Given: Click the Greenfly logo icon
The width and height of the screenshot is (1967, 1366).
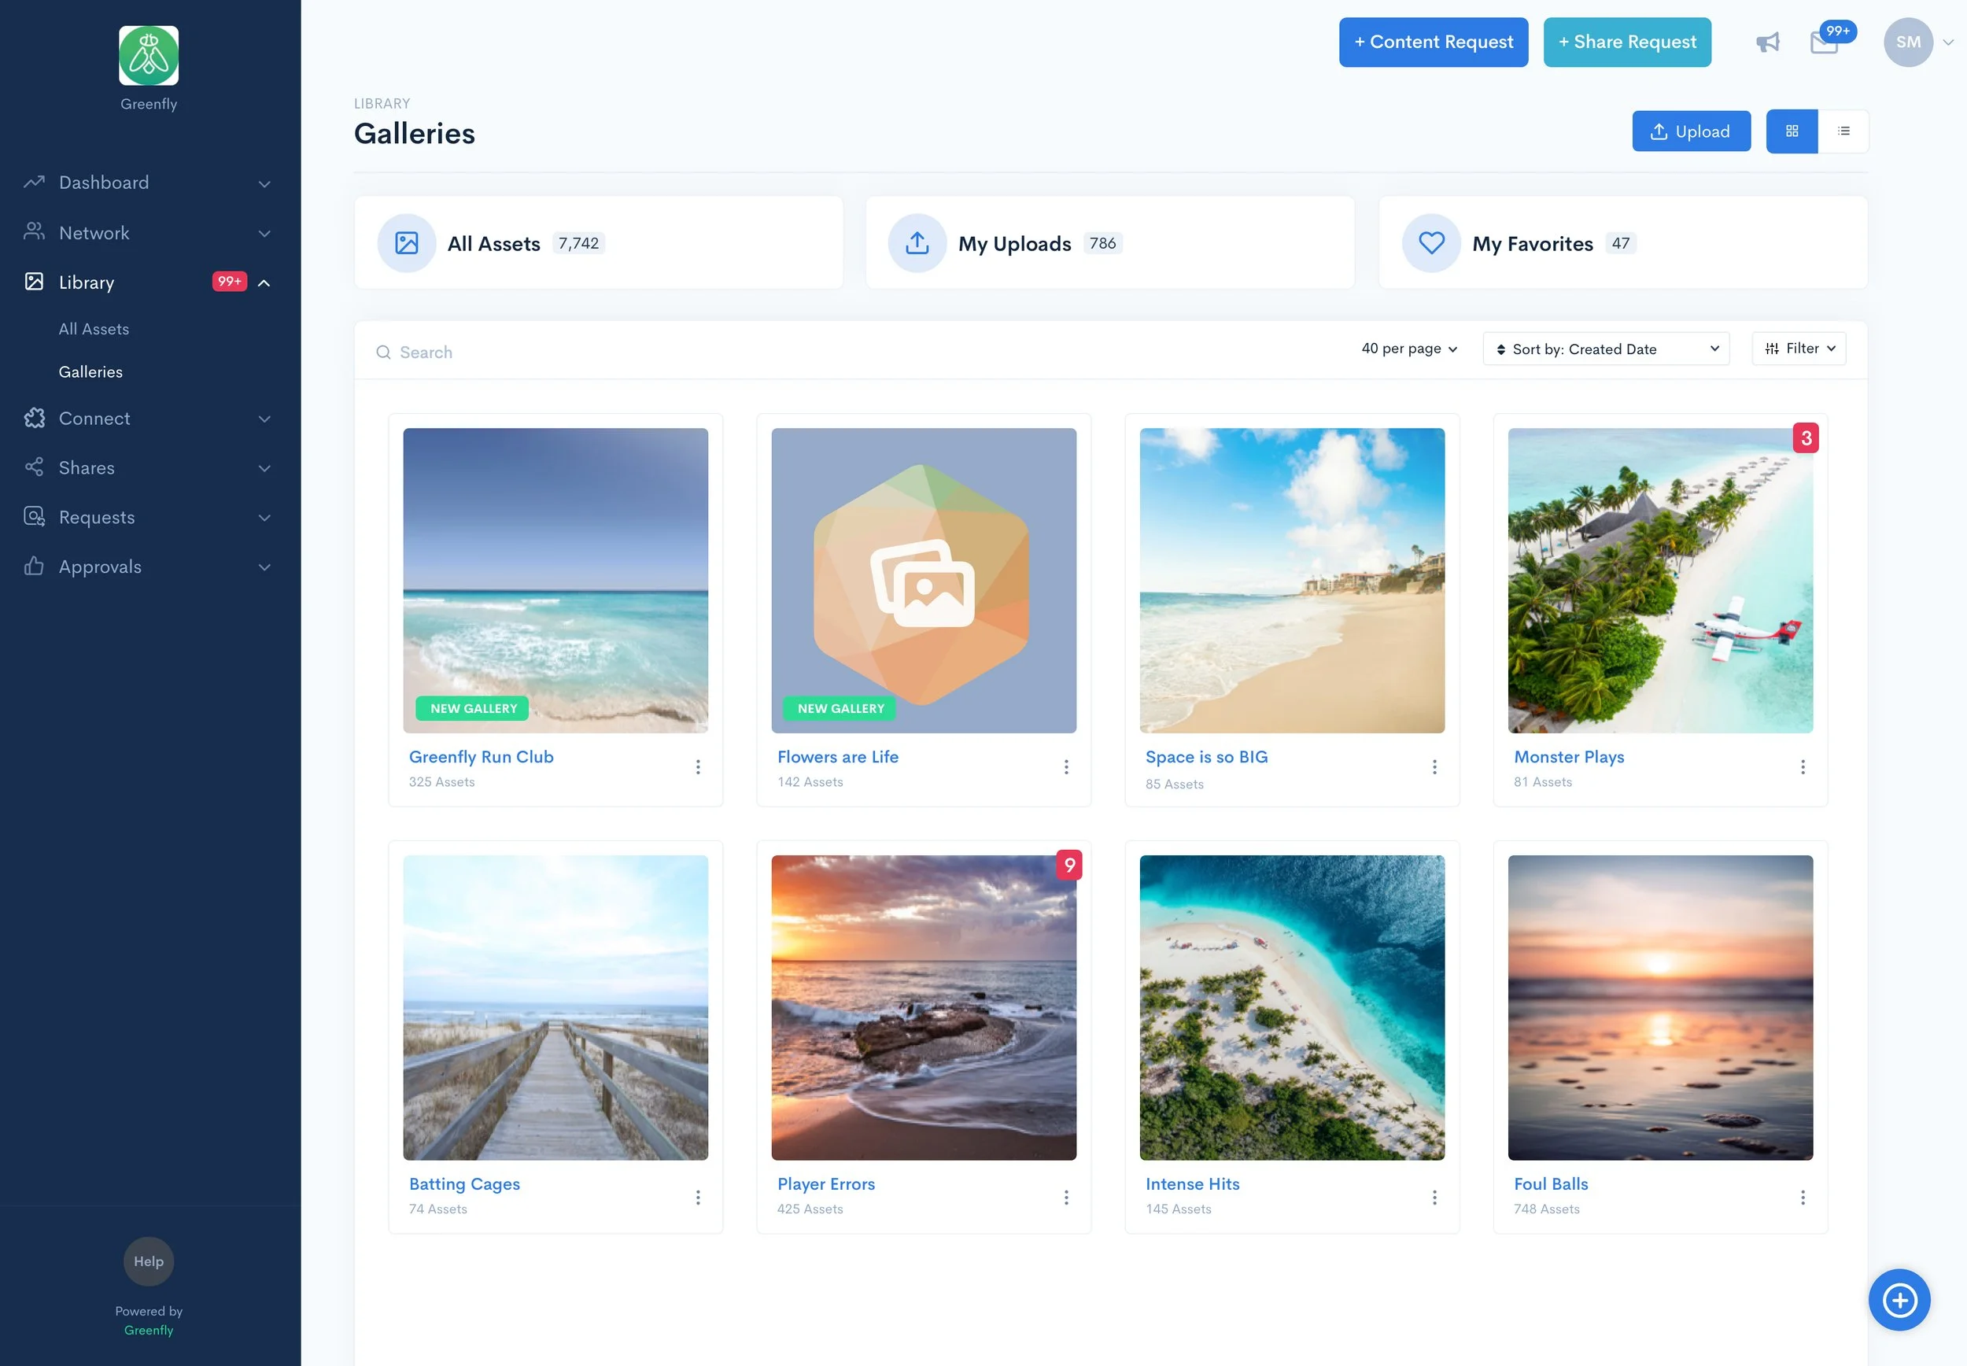Looking at the screenshot, I should point(149,56).
